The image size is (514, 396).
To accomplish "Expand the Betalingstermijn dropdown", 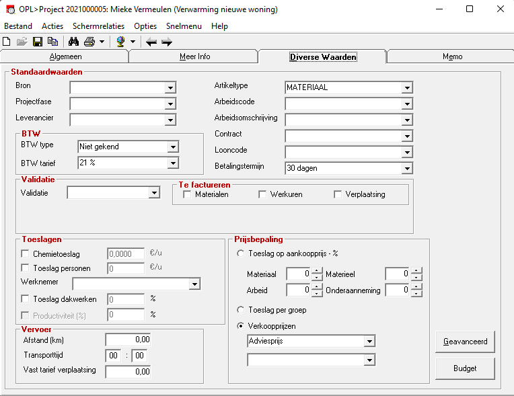I will pos(407,168).
